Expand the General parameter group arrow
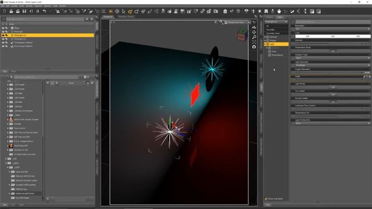The width and height of the screenshot is (372, 209). (x=266, y=37)
